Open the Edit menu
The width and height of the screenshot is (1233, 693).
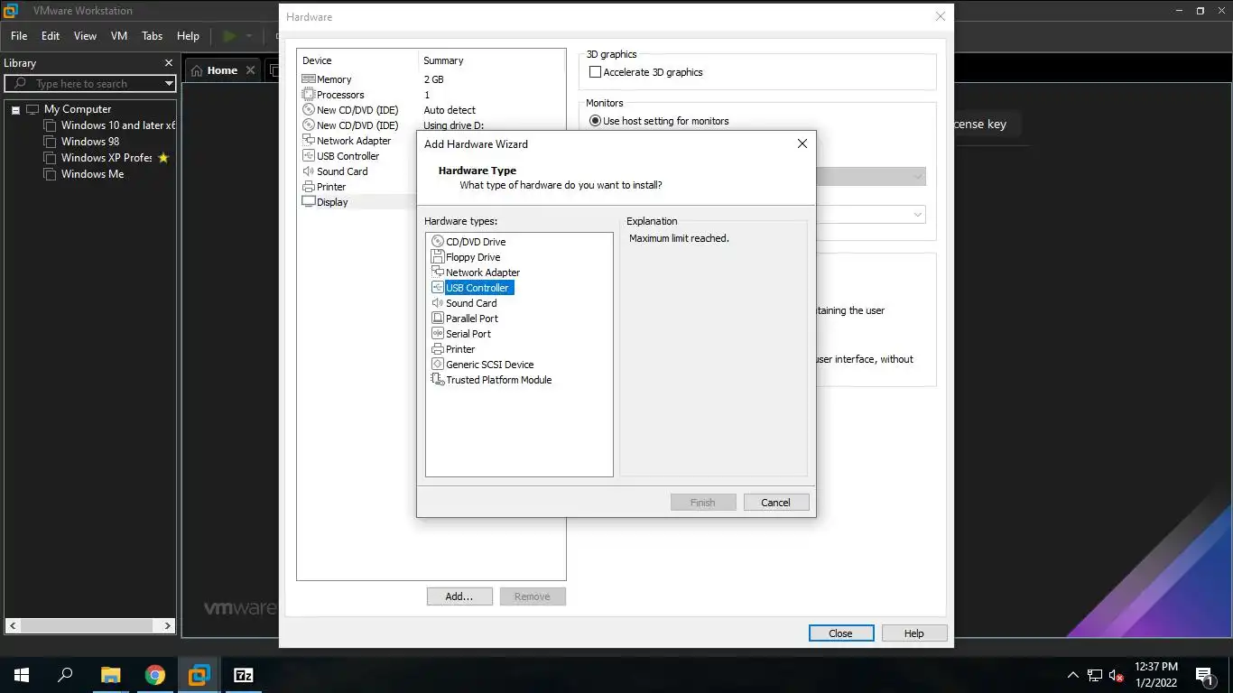51,36
